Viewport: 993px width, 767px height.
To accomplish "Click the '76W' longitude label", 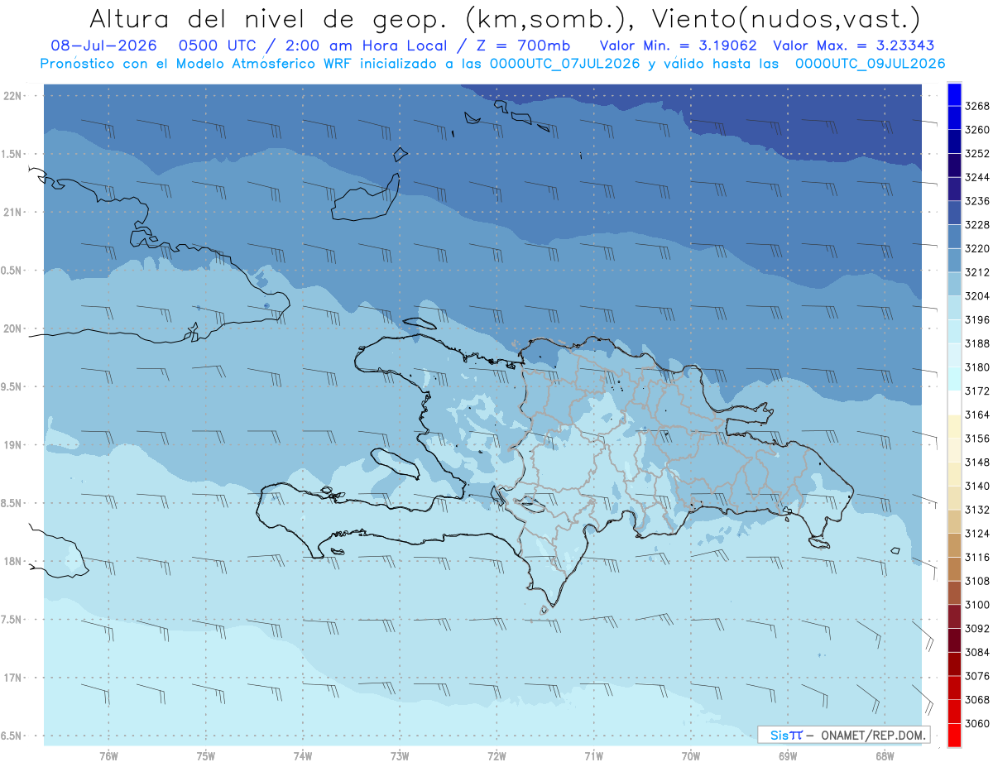I will tap(108, 755).
